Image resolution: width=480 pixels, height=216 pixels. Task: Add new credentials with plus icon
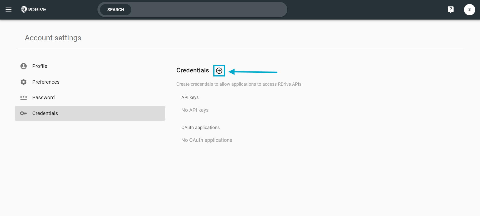(x=219, y=71)
